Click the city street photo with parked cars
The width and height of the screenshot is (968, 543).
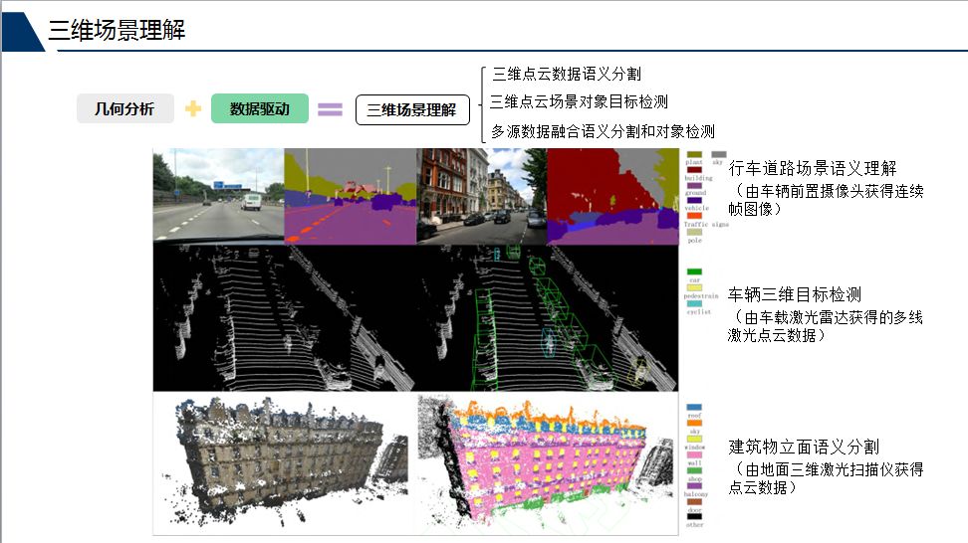[482, 196]
